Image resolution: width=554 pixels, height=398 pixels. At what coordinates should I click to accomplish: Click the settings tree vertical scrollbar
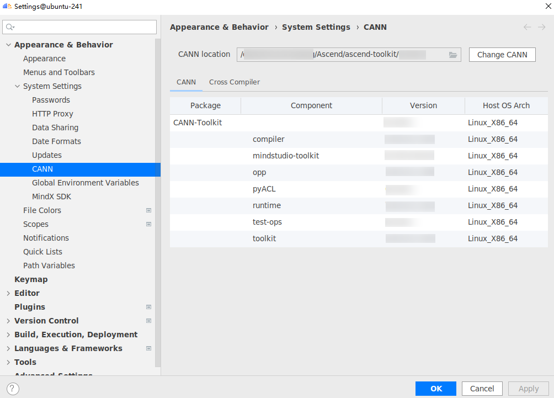point(158,203)
